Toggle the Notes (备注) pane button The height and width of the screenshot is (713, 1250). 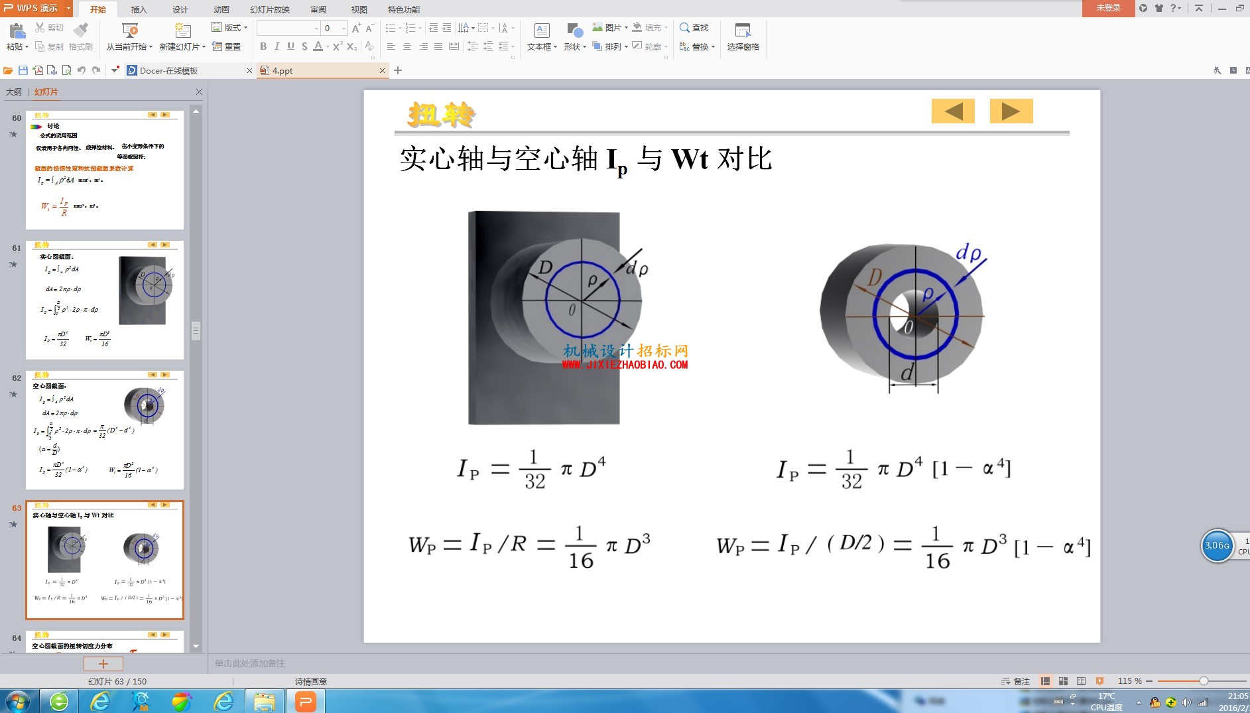[x=1015, y=681]
